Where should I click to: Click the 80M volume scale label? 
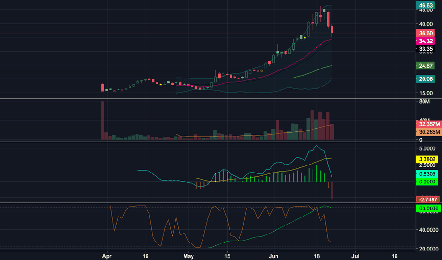pyautogui.click(x=424, y=102)
